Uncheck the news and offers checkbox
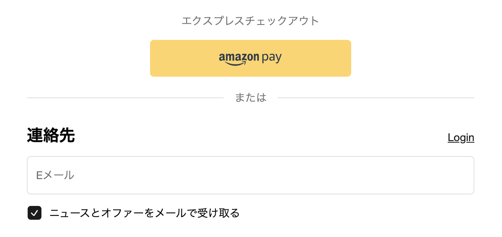502x237 pixels. click(x=35, y=213)
